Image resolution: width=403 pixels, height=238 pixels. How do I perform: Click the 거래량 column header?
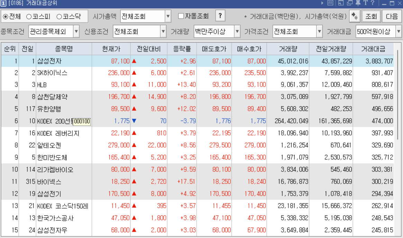pyautogui.click(x=288, y=49)
